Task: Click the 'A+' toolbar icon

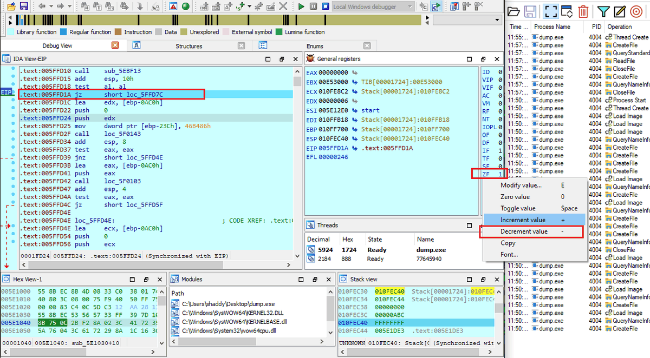Action: [228, 6]
